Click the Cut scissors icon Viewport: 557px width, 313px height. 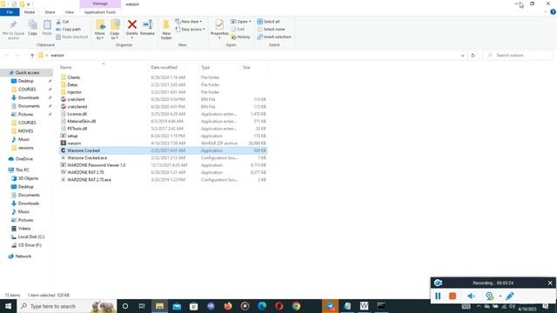point(58,22)
